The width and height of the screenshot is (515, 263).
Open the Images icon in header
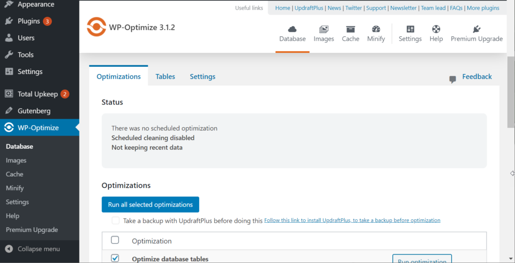(323, 30)
